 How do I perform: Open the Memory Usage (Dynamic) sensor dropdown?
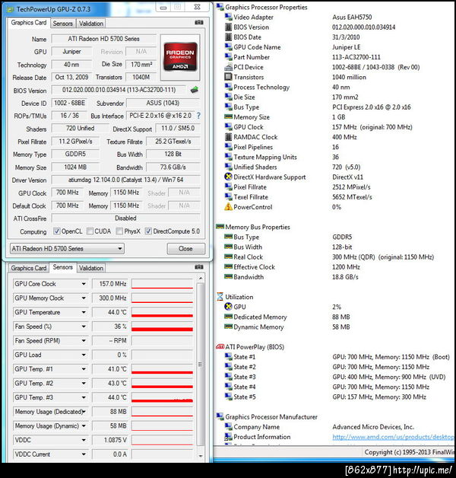pyautogui.click(x=84, y=426)
